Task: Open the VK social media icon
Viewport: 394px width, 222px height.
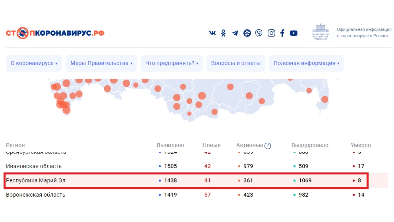Action: (x=212, y=33)
